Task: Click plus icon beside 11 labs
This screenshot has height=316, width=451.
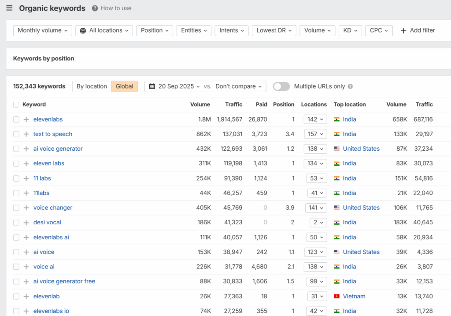Action: tap(26, 178)
